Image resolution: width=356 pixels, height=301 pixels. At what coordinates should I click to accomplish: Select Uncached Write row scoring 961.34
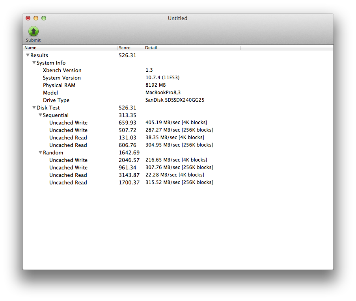(x=178, y=167)
